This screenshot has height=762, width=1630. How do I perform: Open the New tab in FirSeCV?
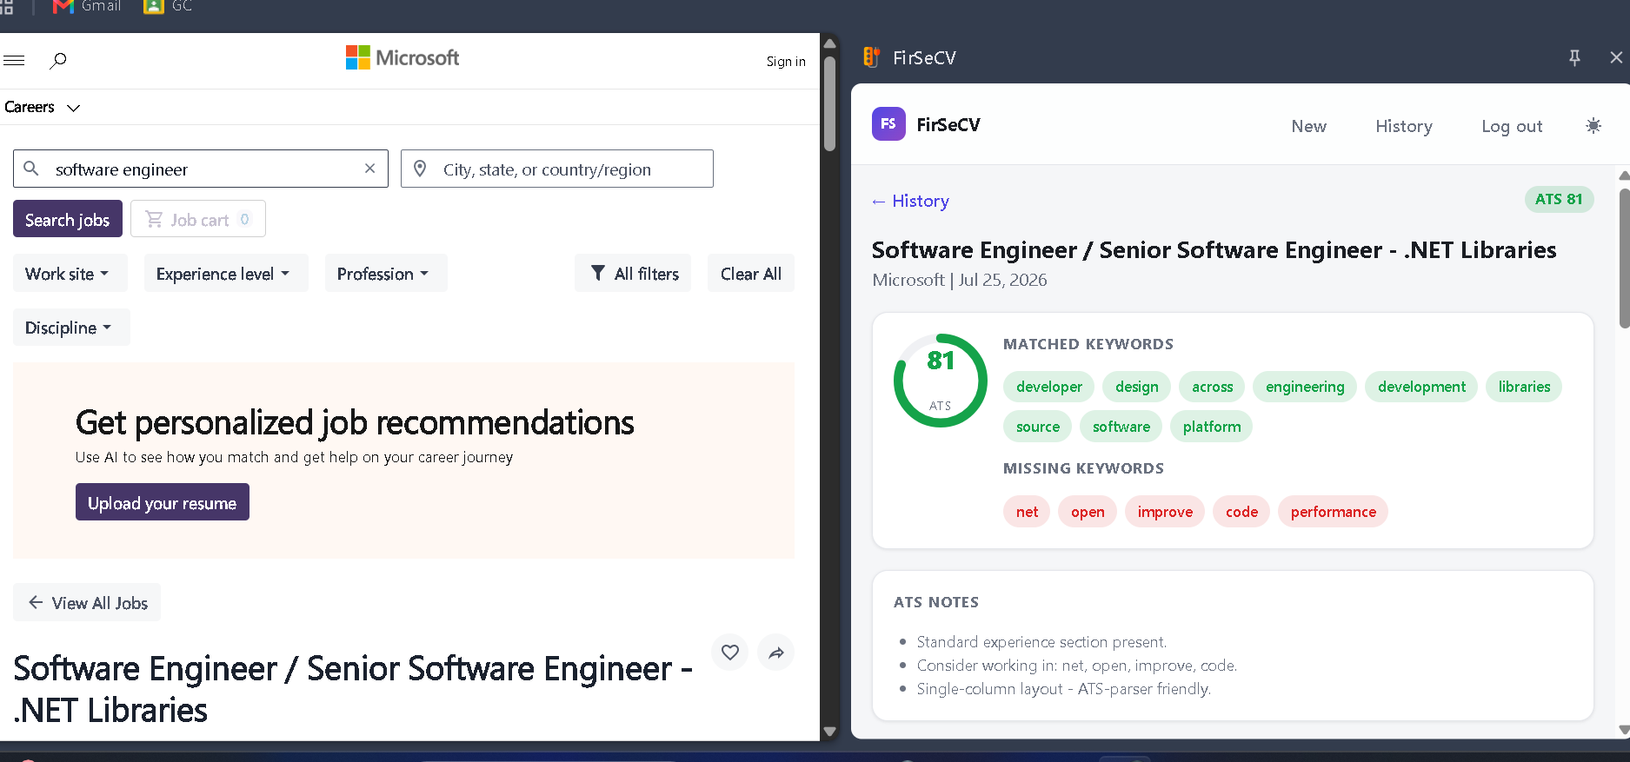[1308, 126]
